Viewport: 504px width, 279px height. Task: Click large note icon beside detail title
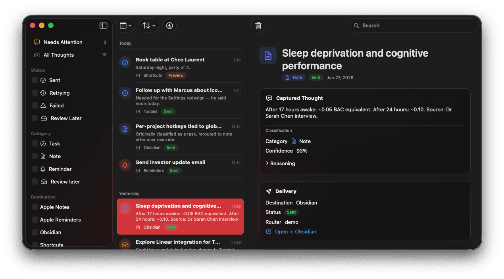[268, 55]
